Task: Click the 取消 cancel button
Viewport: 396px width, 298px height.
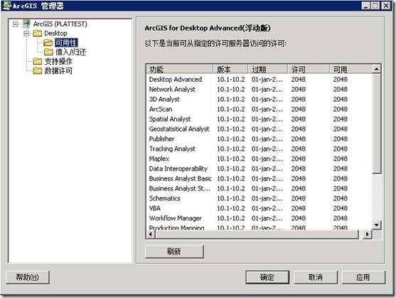Action: 316,277
